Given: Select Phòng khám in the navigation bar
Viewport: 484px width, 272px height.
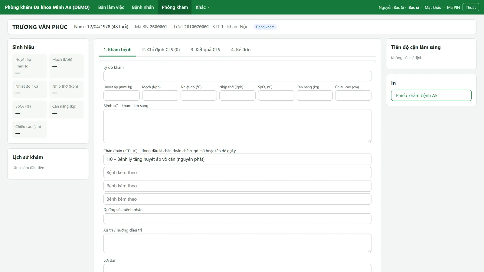Looking at the screenshot, I should [x=175, y=7].
